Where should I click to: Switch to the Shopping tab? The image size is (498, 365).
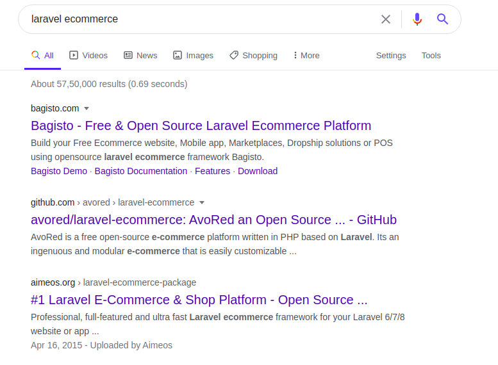click(x=253, y=56)
